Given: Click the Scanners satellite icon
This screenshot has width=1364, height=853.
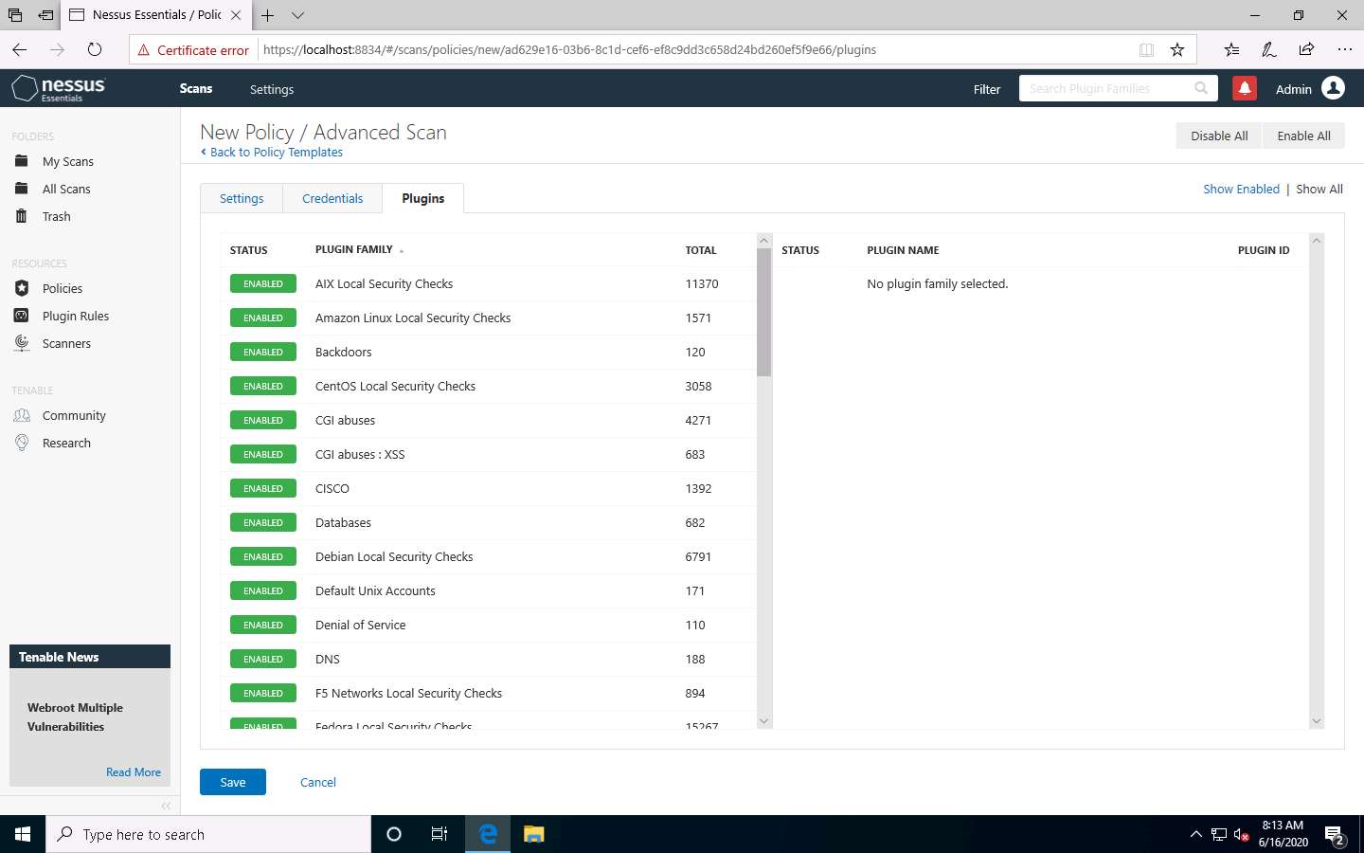Looking at the screenshot, I should tap(22, 343).
